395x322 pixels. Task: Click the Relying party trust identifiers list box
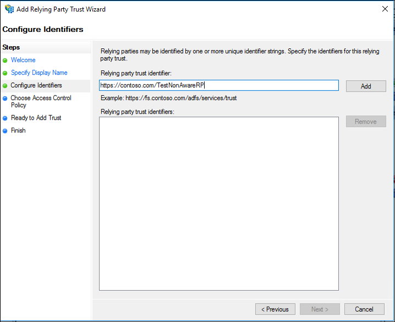tap(218, 203)
